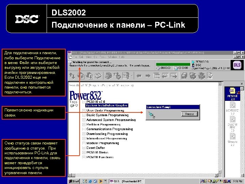Expand PC5010 Status node
The image size is (245, 184).
click(x=84, y=153)
